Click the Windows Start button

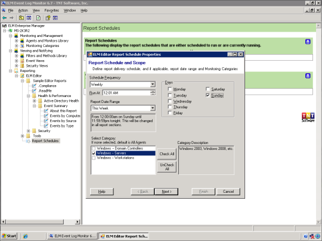[9, 236]
